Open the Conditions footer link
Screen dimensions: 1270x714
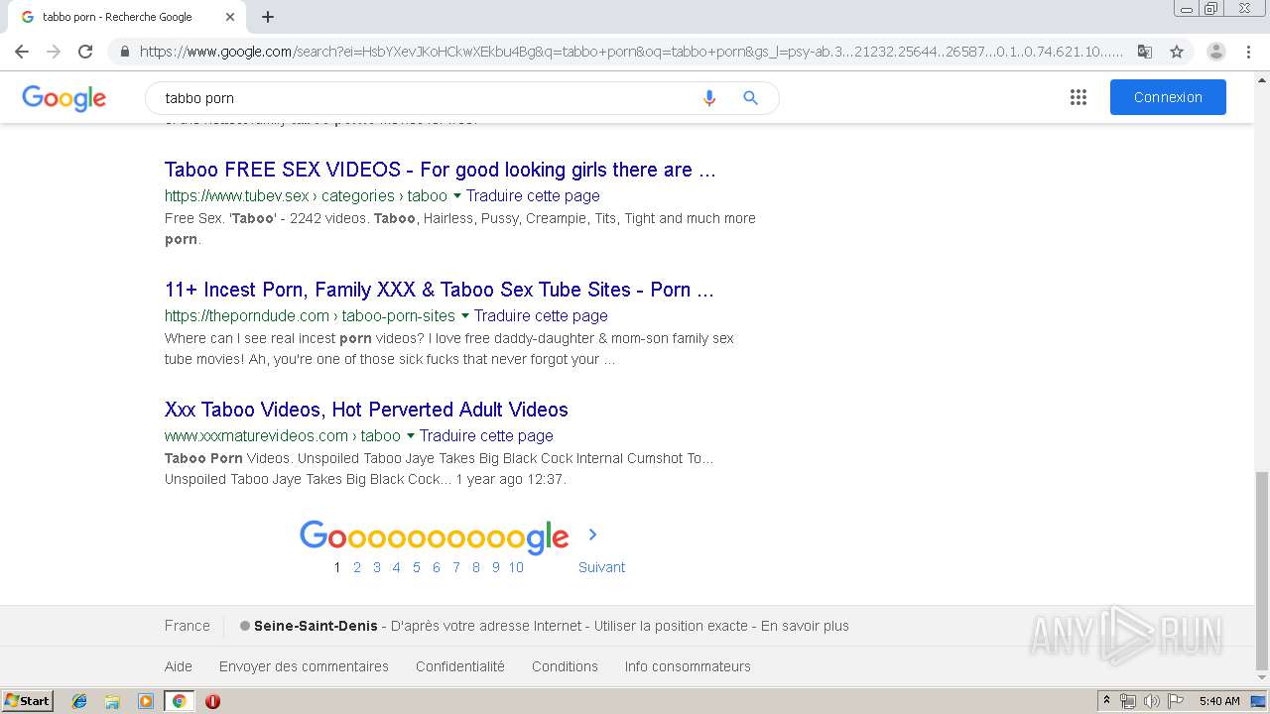tap(565, 666)
